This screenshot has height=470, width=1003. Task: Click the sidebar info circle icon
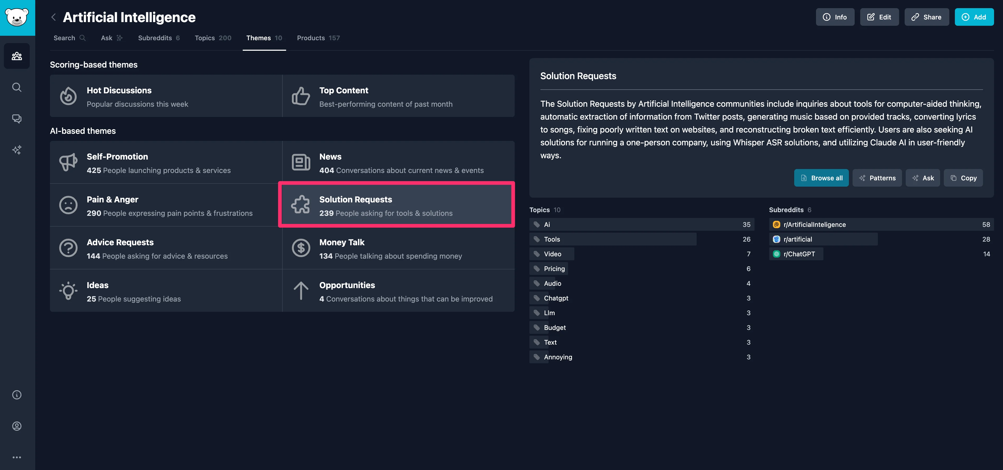coord(17,395)
